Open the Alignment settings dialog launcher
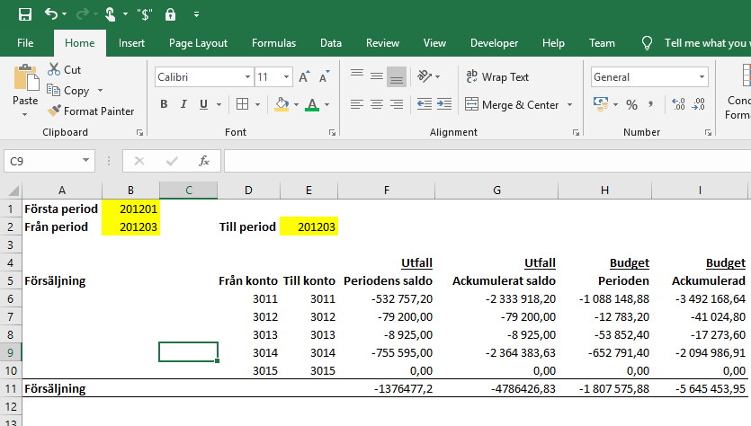This screenshot has height=426, width=751. click(x=577, y=133)
